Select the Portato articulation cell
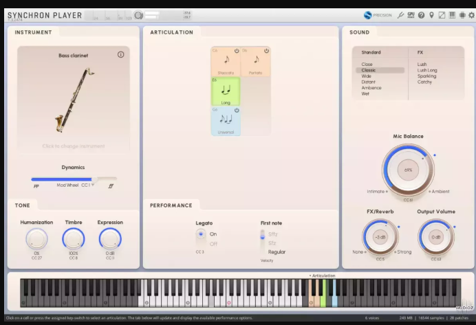This screenshot has height=325, width=476. click(x=256, y=62)
